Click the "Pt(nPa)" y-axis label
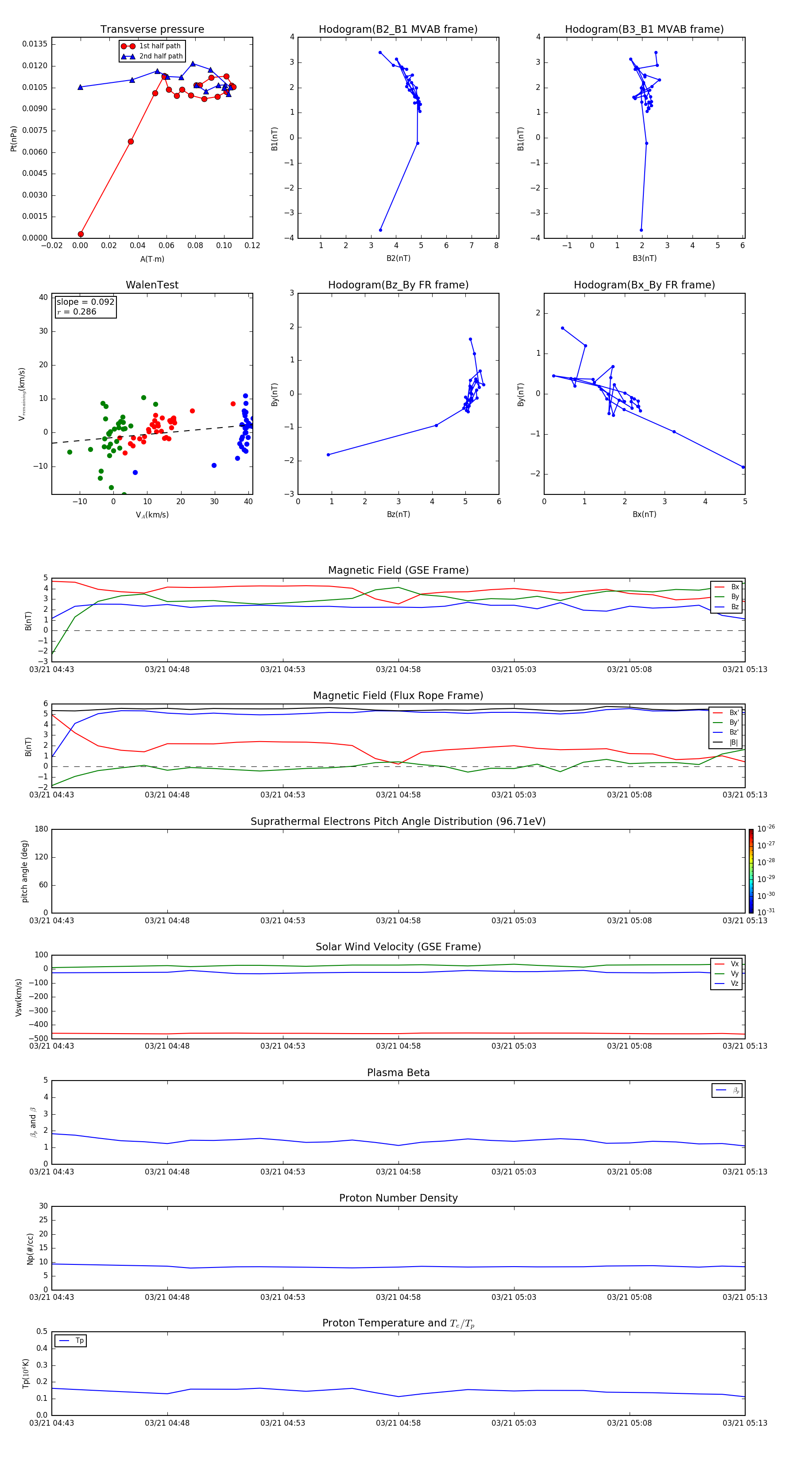Image resolution: width=797 pixels, height=1462 pixels. [14, 139]
